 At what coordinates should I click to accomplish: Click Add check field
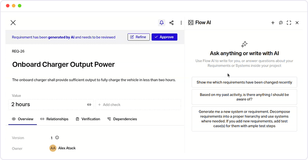coord(138,104)
